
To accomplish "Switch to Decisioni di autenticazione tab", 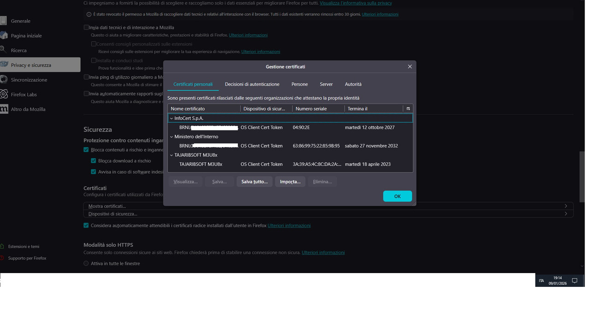I will coord(252,84).
